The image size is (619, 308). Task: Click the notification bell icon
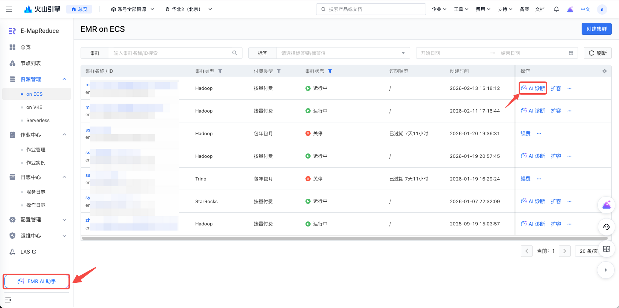coord(556,9)
